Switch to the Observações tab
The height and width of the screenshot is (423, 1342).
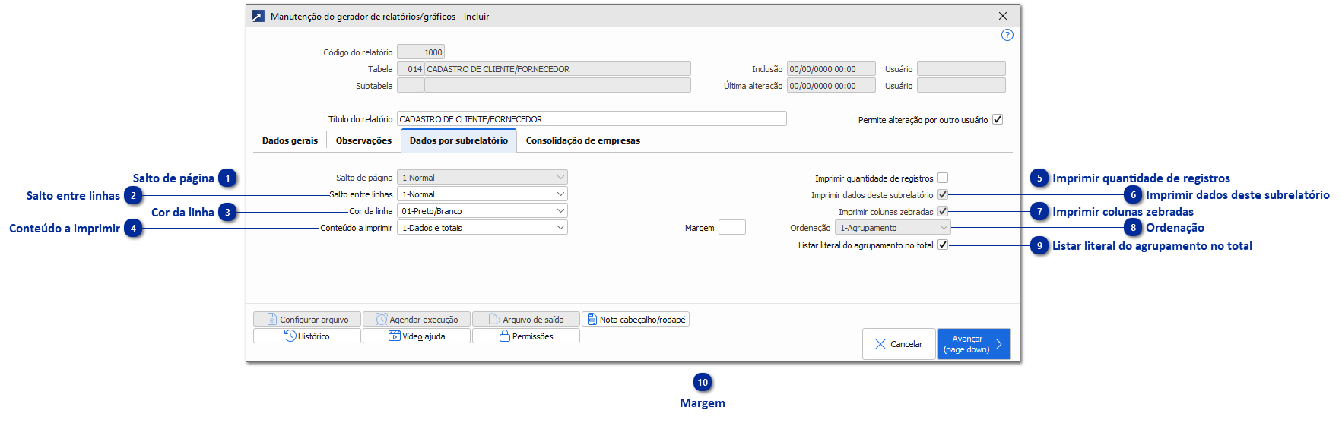363,140
